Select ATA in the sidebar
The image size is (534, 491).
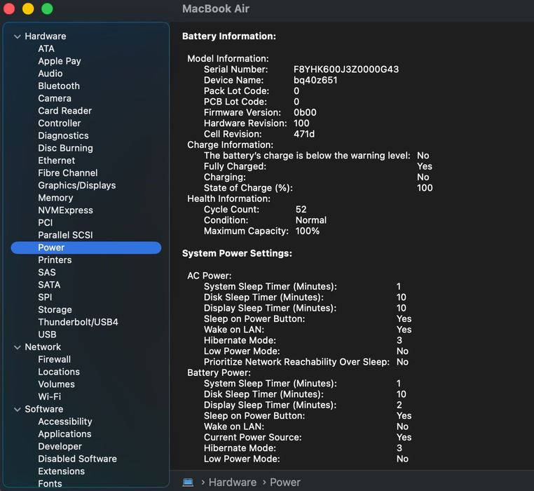(x=46, y=49)
